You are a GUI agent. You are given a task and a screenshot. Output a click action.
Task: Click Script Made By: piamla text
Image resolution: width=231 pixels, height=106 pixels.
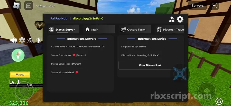[x=134, y=47]
